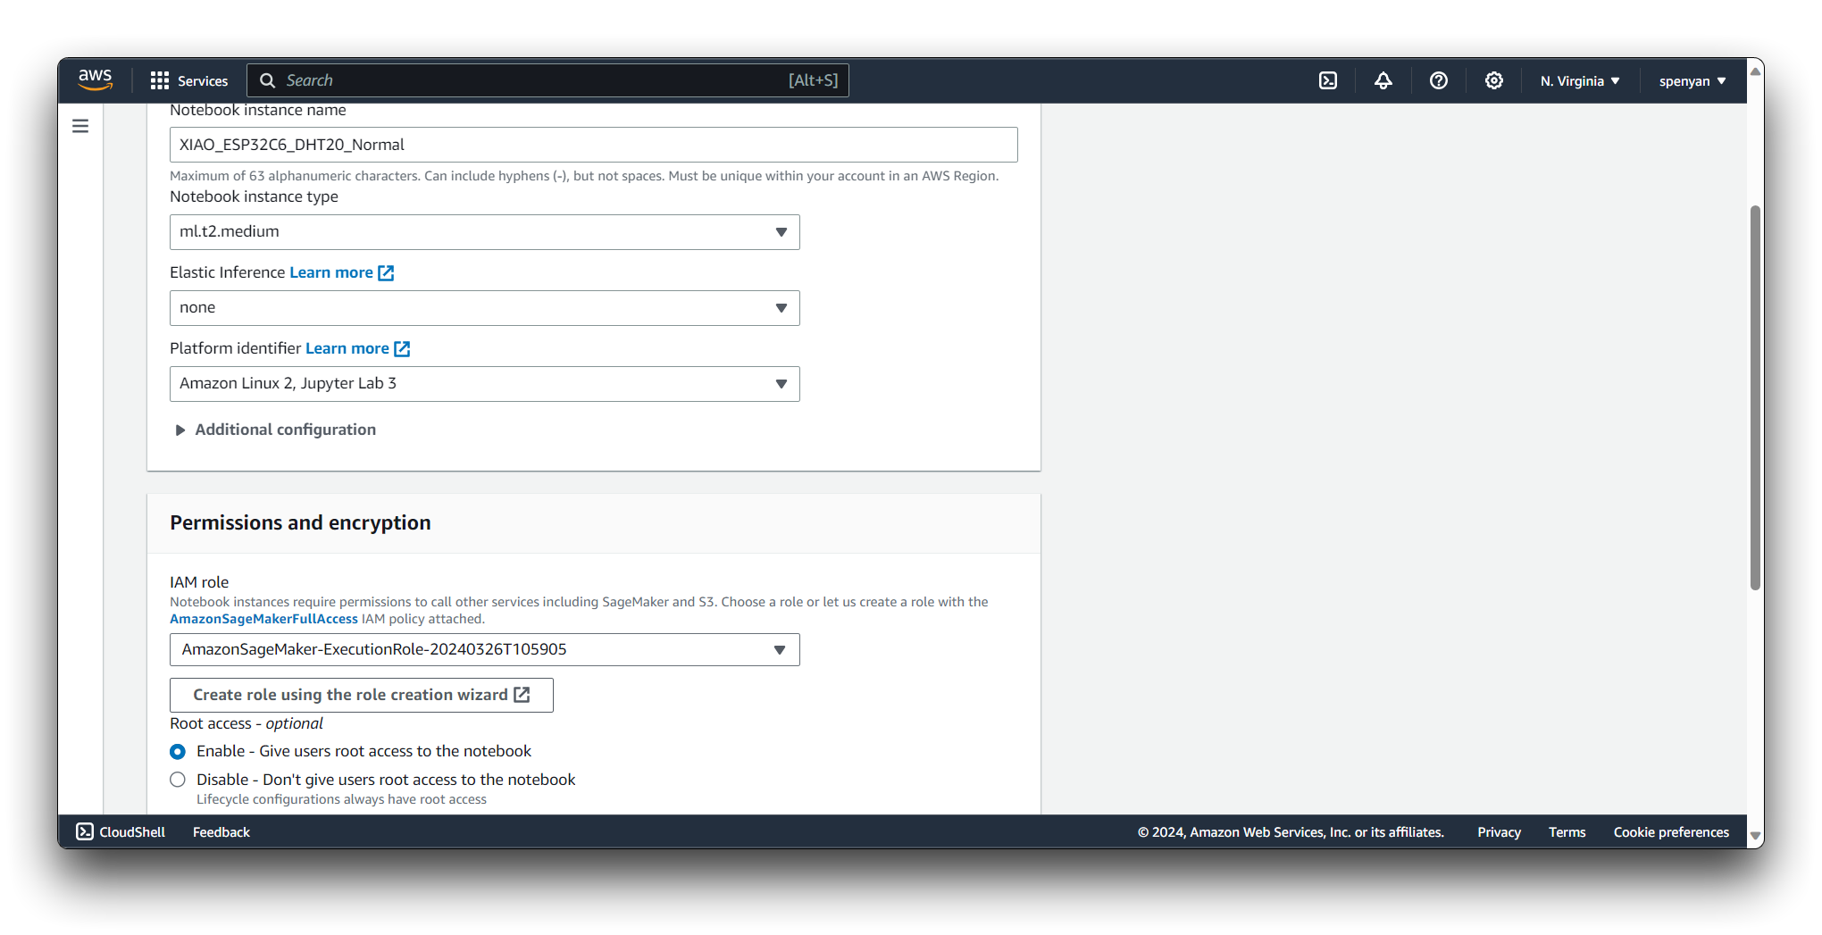Open CloudShell from the top navigation bar
Viewport: 1822px width, 935px height.
[1328, 80]
